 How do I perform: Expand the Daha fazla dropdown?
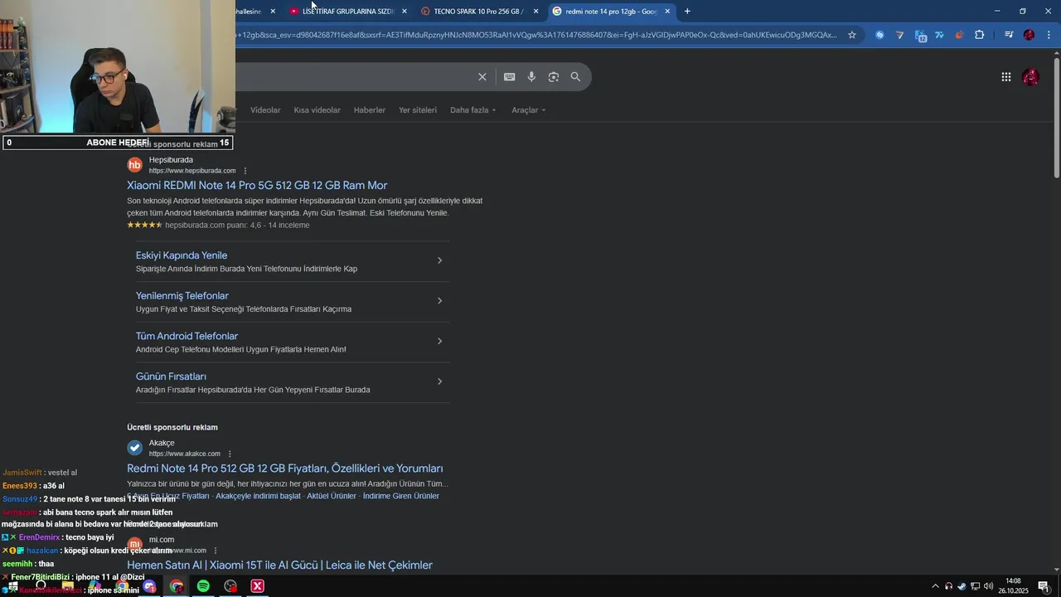(472, 110)
